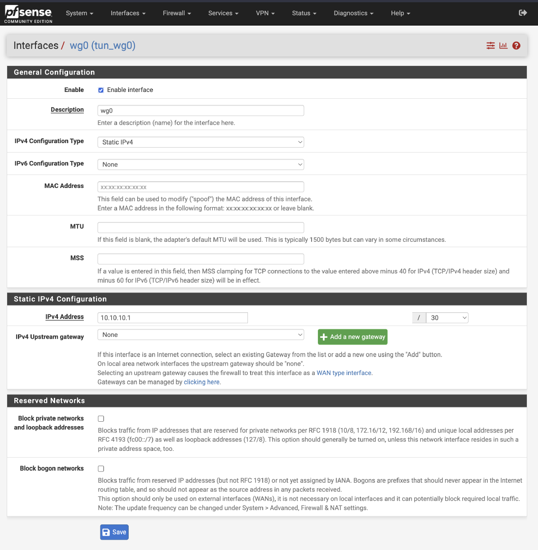Enable blocking of private networks and loopback addresses

(100, 418)
